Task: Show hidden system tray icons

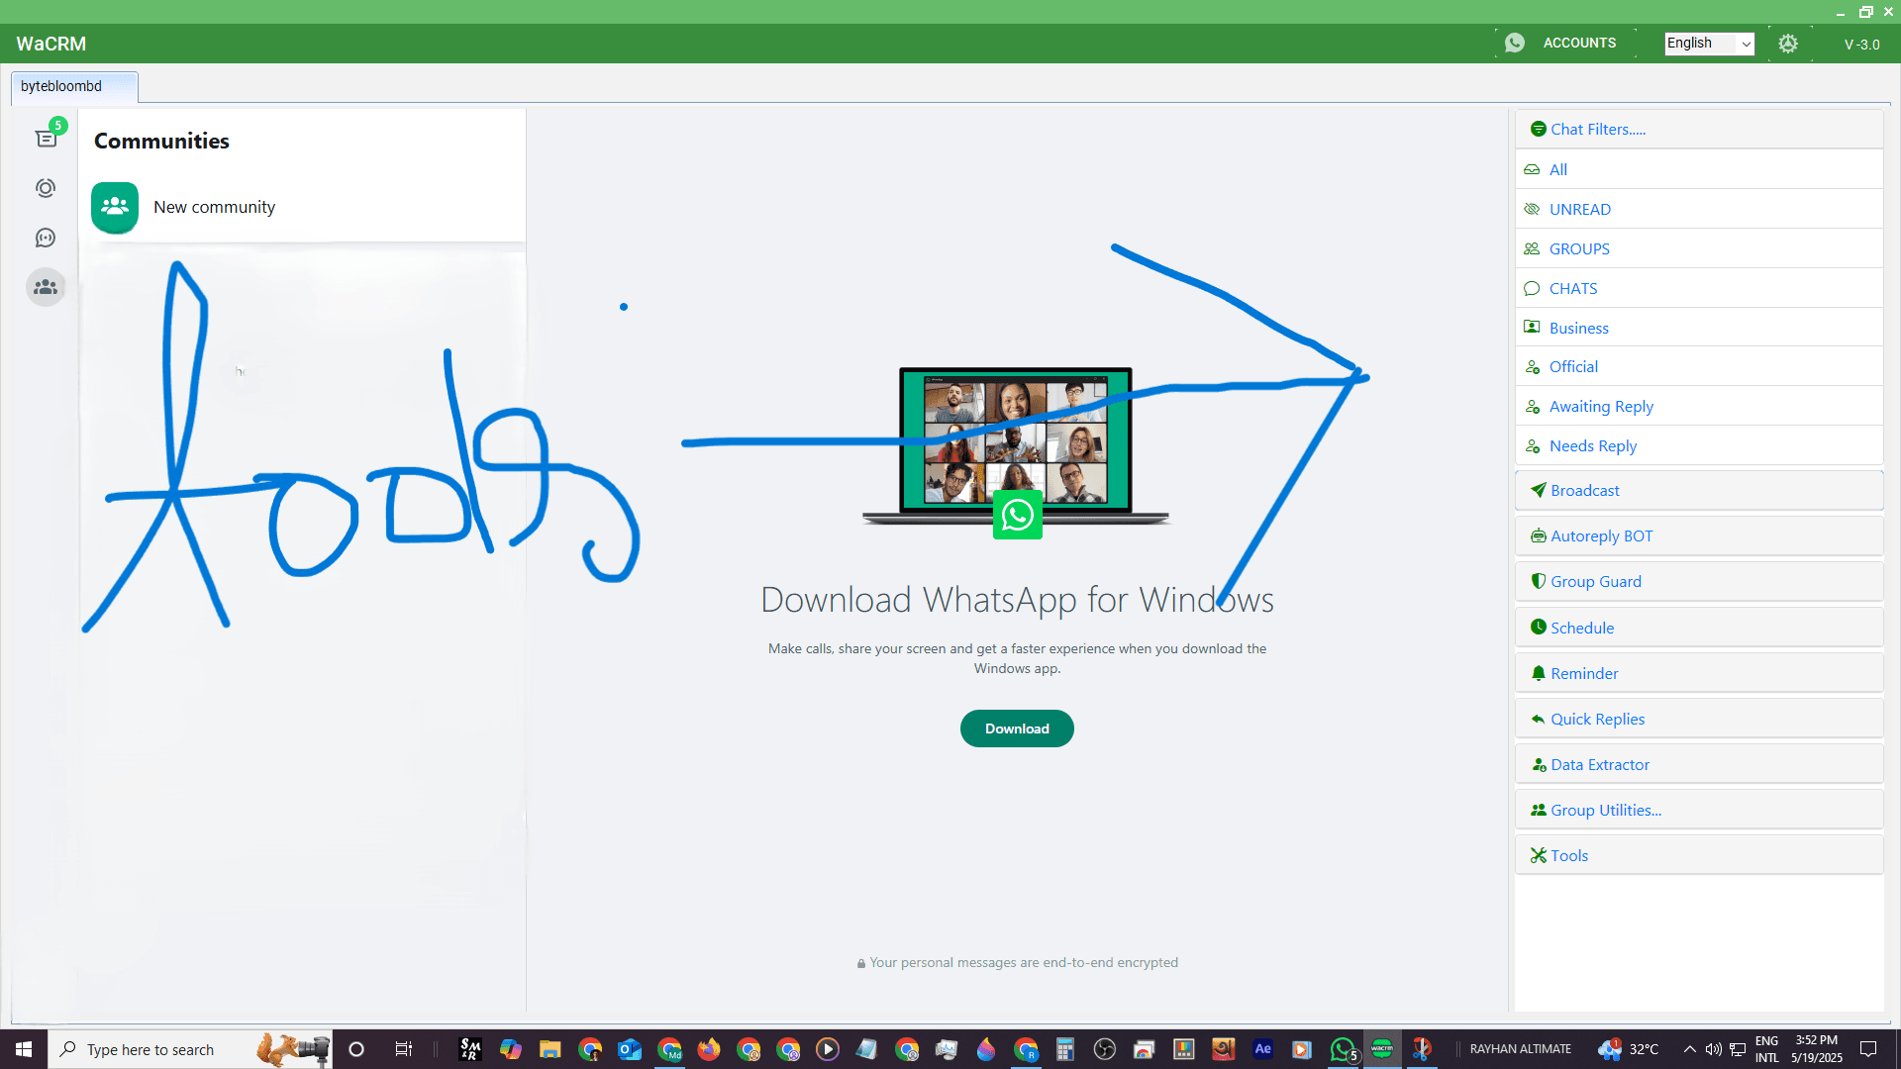Action: [1689, 1049]
